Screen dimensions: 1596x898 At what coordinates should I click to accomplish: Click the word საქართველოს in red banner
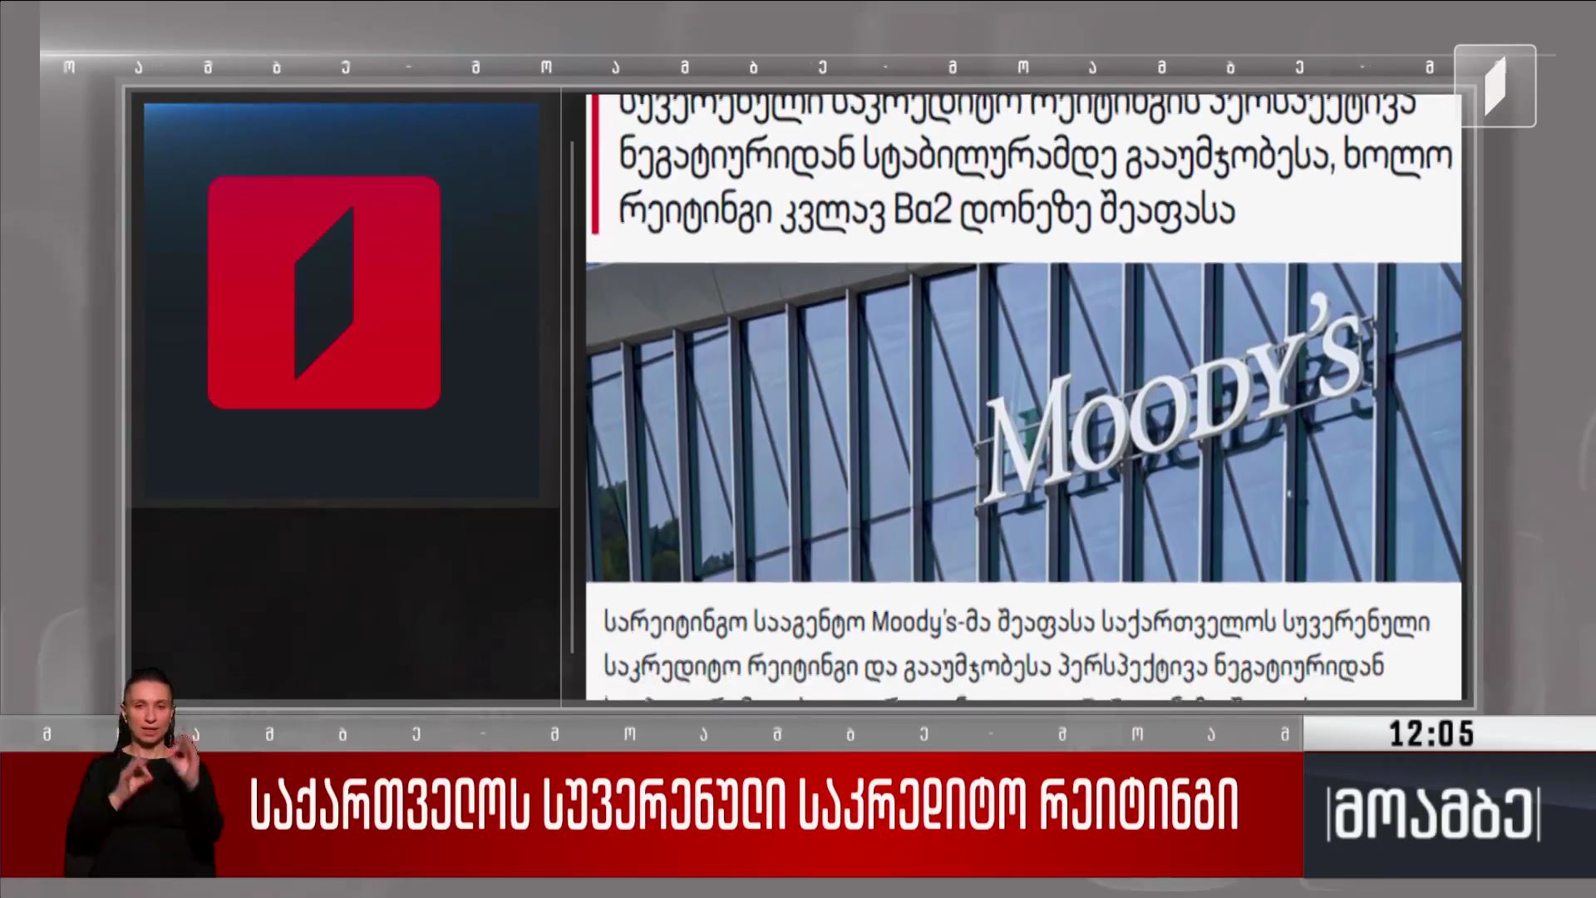pyautogui.click(x=387, y=805)
